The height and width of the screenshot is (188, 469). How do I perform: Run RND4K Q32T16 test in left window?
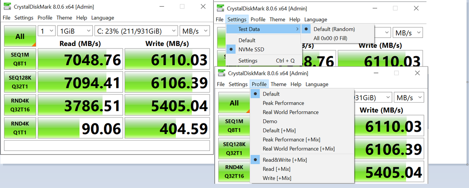coord(20,105)
